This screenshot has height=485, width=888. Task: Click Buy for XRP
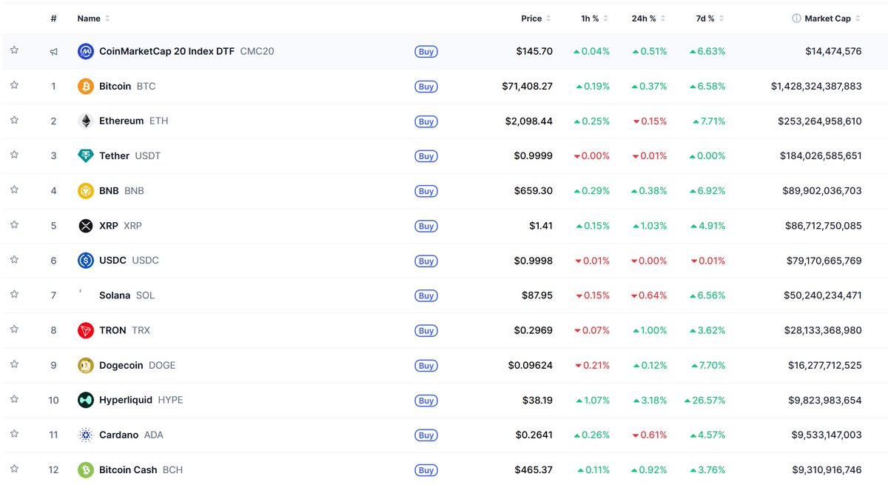[426, 226]
